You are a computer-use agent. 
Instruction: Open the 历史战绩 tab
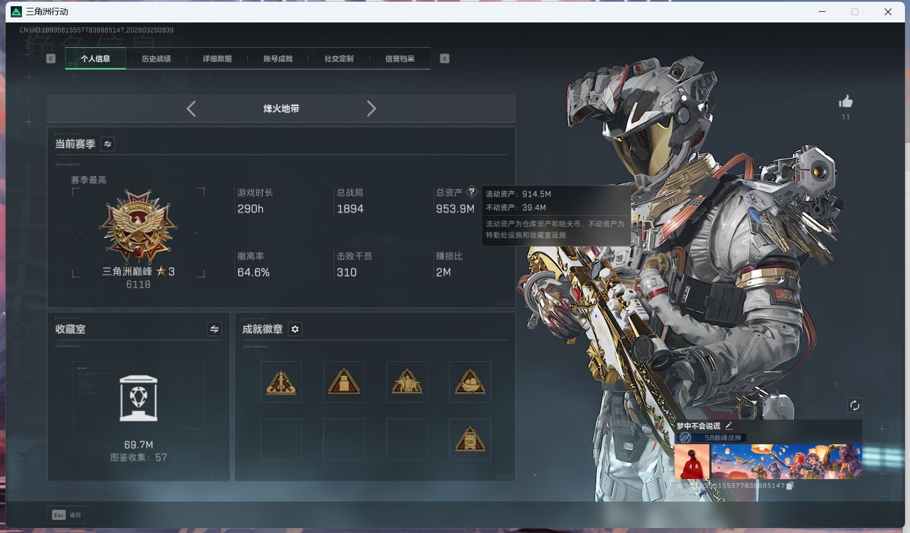[156, 58]
